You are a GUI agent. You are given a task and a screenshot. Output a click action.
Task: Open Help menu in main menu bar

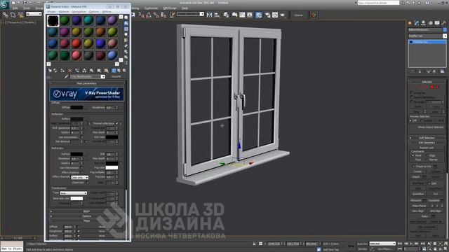pyautogui.click(x=185, y=8)
